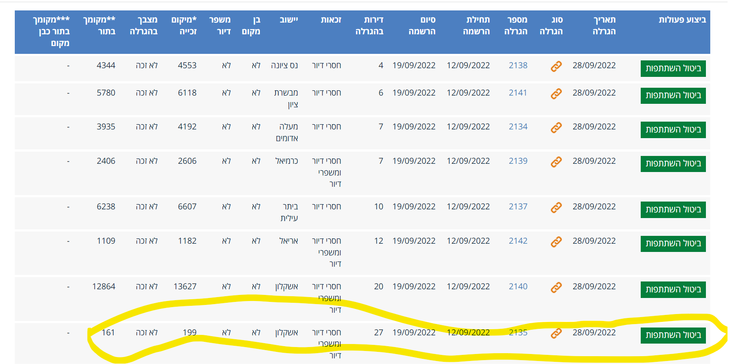Open lottery number 2138 link

click(518, 66)
